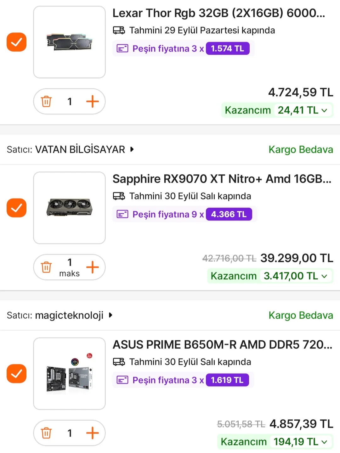Increase Lexar Thor RAM quantity with plus
Image resolution: width=340 pixels, height=453 pixels.
coord(92,102)
